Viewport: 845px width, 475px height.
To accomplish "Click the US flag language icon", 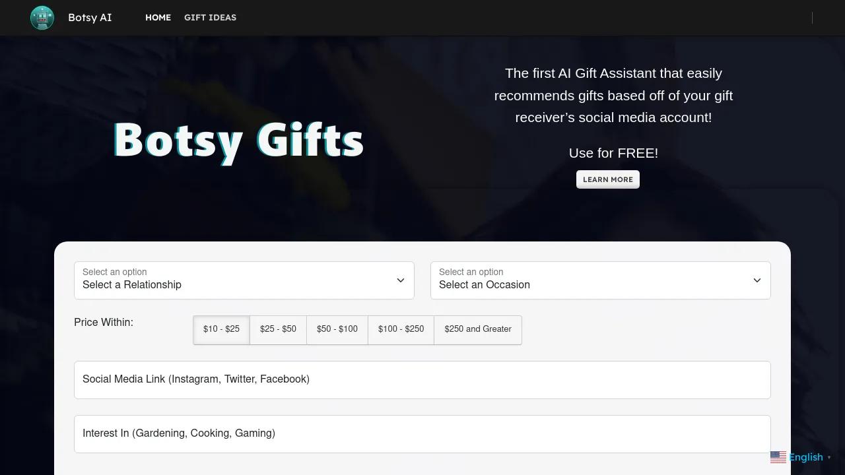I will [x=778, y=457].
